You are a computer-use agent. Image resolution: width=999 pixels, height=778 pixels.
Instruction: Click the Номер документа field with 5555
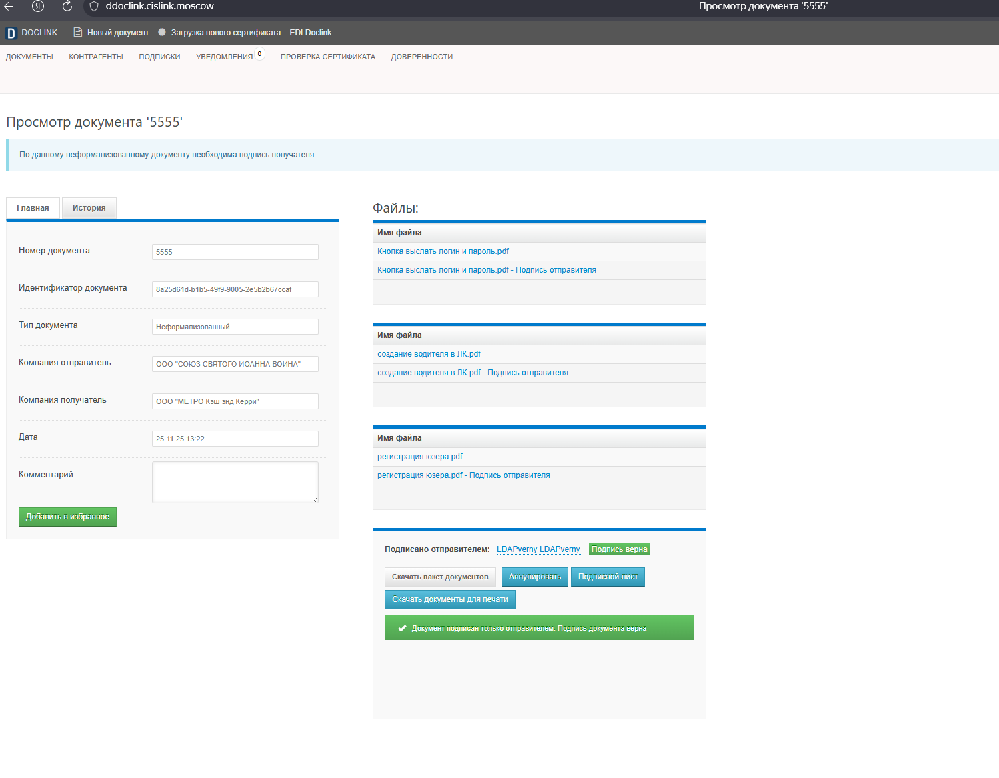[x=235, y=252]
